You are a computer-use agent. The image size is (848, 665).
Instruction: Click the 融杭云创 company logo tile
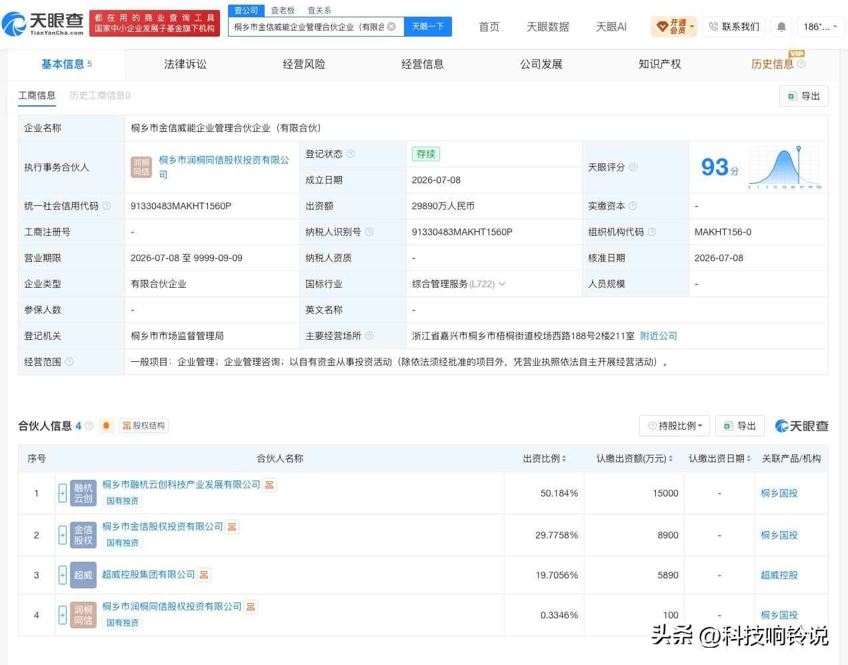click(83, 493)
